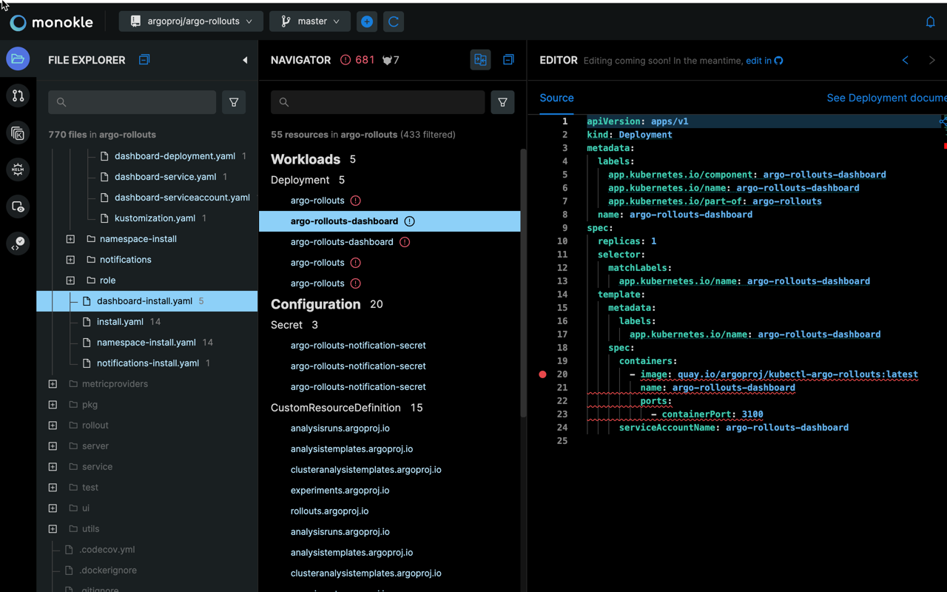
Task: Open the Validation sidebar panel
Action: (18, 243)
